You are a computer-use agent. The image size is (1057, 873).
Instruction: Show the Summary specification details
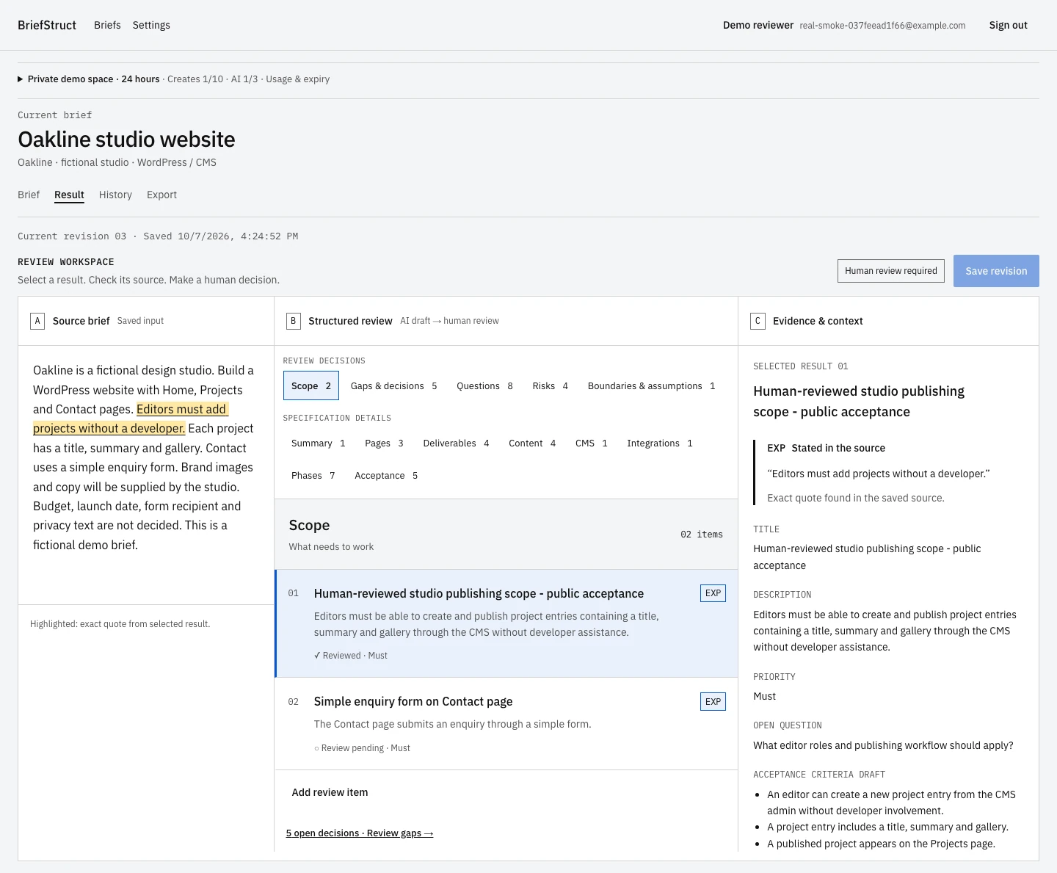coord(318,443)
